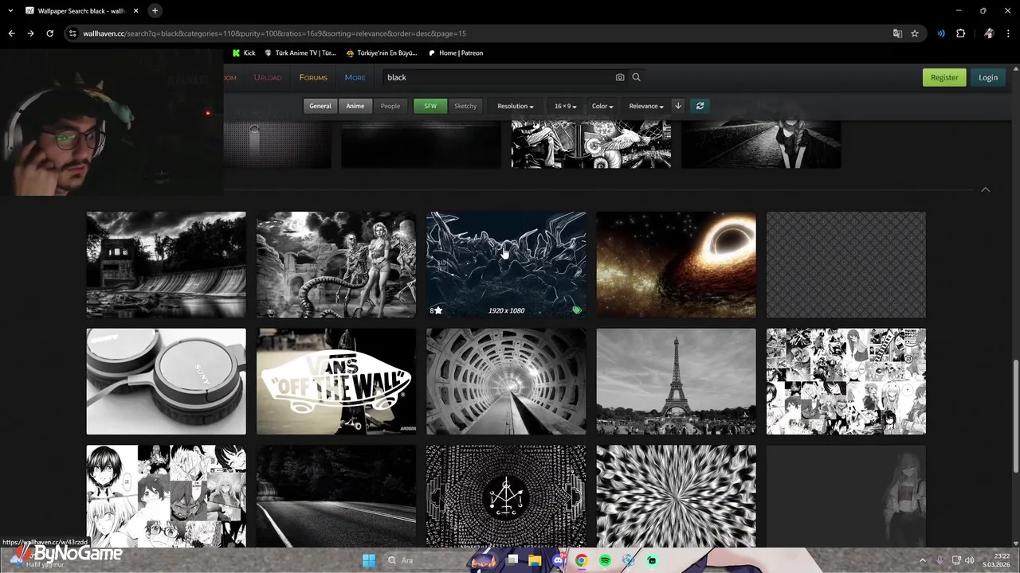The height and width of the screenshot is (573, 1020).
Task: Open the dark diamond pattern wallpaper thumbnail
Action: 846,264
